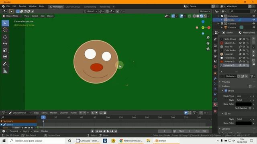This screenshot has width=257, height=144.
Task: Click the viewport zoom magnifier icon
Action: point(208,38)
